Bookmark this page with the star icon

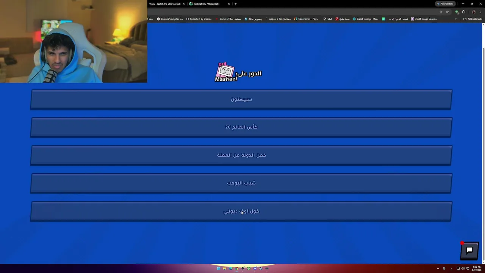[447, 12]
